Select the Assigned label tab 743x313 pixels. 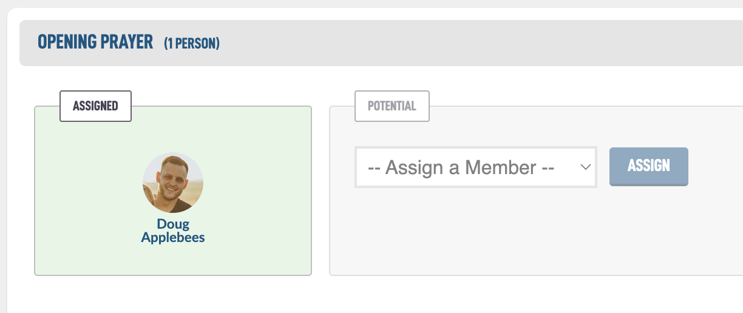(x=95, y=106)
